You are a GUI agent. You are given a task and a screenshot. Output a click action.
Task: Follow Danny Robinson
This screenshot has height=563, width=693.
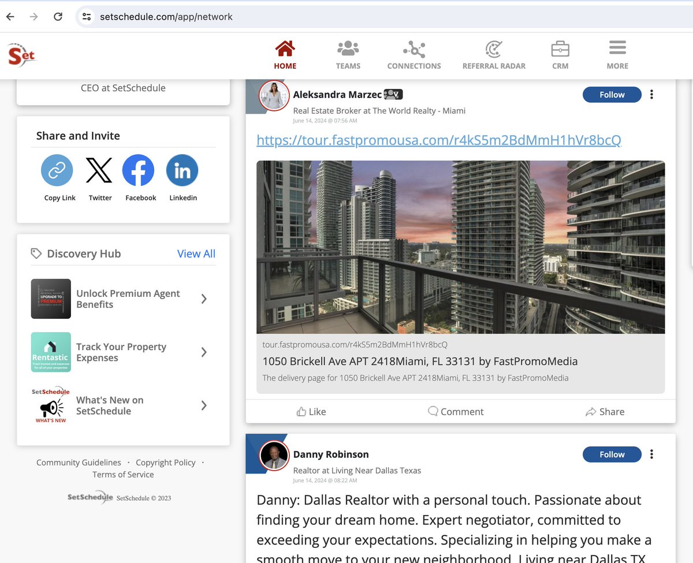(612, 454)
